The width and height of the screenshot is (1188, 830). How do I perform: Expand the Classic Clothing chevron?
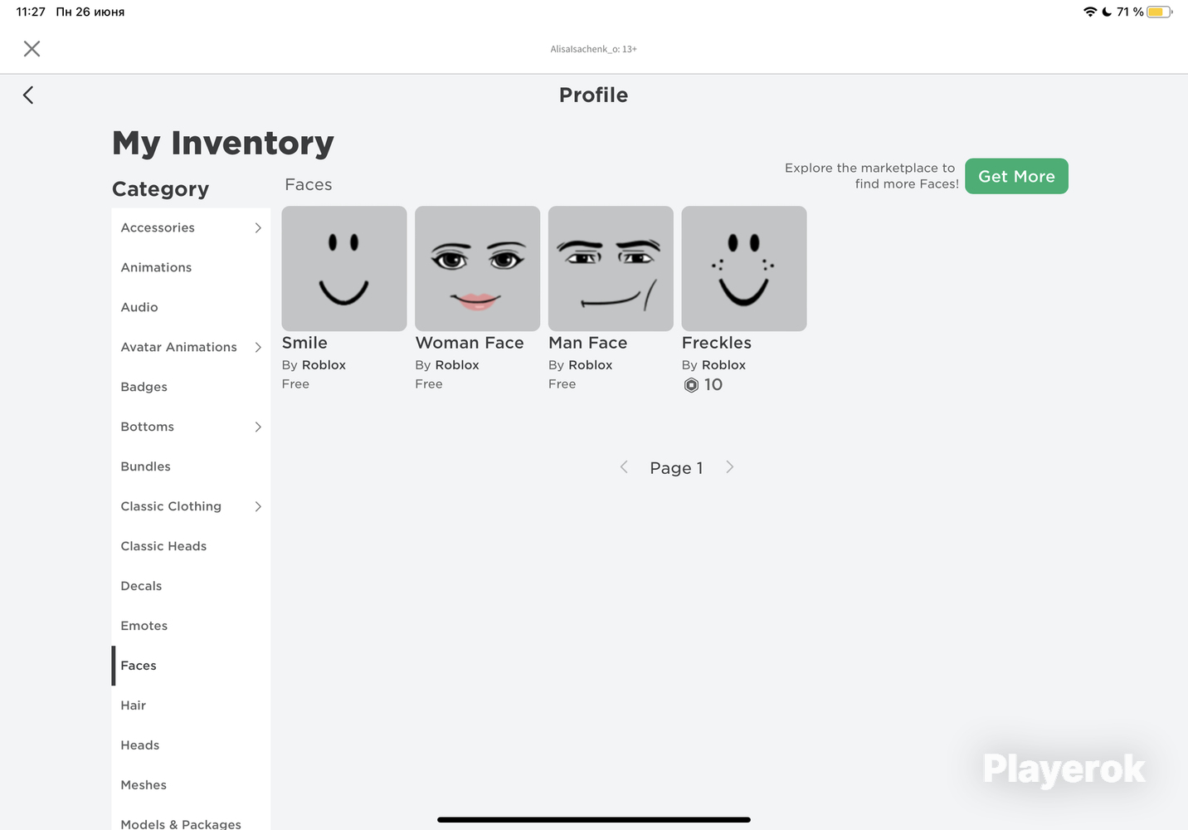click(x=258, y=506)
